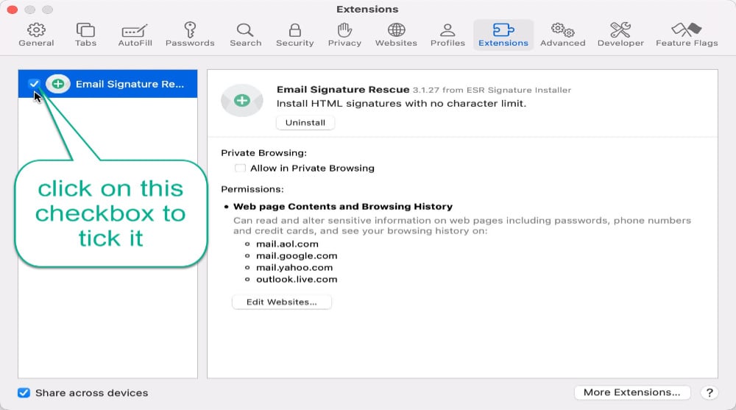Enable Allow in Private Browsing checkbox
Viewport: 736px width, 410px height.
coord(240,168)
